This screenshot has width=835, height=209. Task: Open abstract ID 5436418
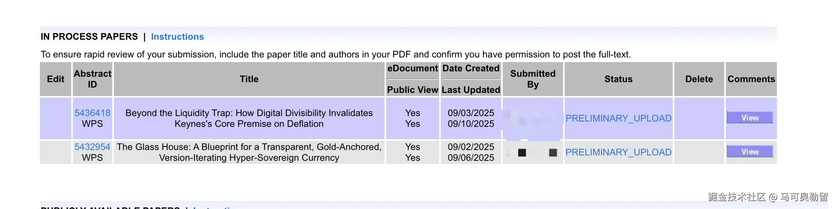pyautogui.click(x=92, y=113)
